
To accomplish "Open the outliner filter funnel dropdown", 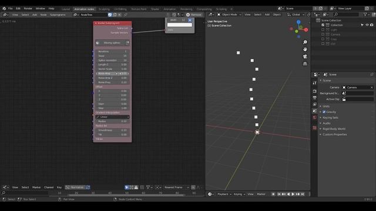I will click(366, 15).
